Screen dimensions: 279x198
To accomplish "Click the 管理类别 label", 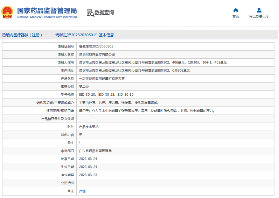I will click(67, 87).
